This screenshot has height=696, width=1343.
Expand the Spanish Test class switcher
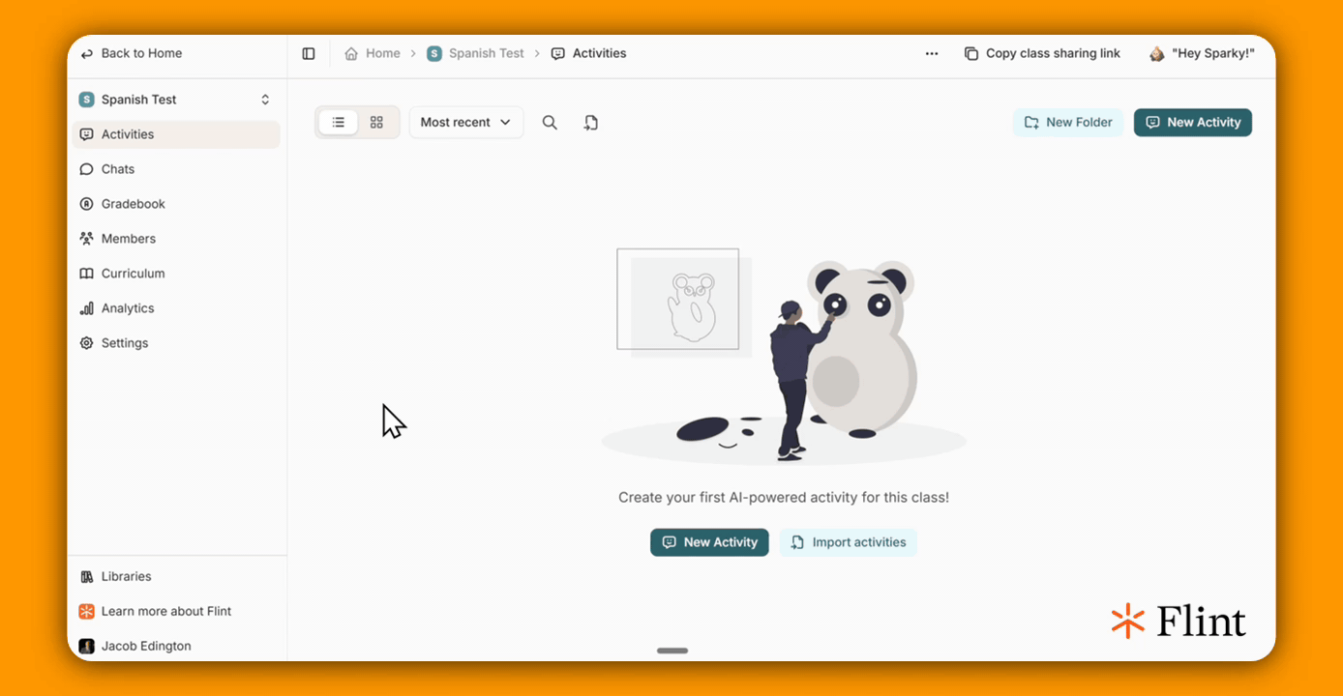pos(176,100)
